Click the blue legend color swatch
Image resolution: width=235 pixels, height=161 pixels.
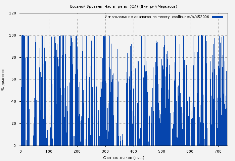click(218, 17)
